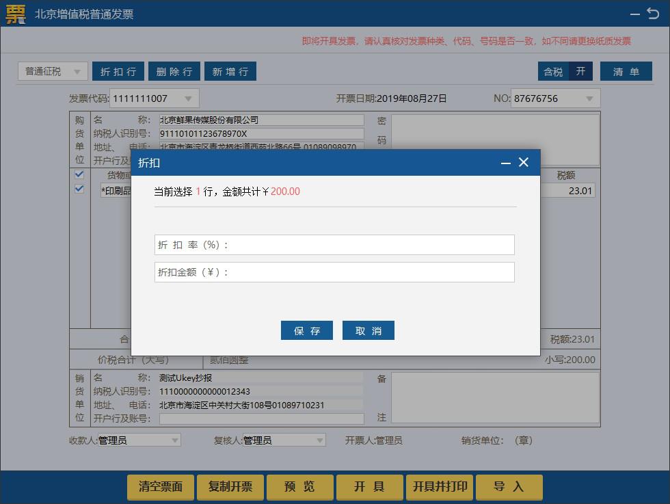Cancel the discount dialog with 取消
Viewport: 670px width, 504px height.
point(368,330)
